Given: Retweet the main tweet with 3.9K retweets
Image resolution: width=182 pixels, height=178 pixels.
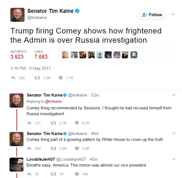Looking at the screenshot, I should coord(37,78).
